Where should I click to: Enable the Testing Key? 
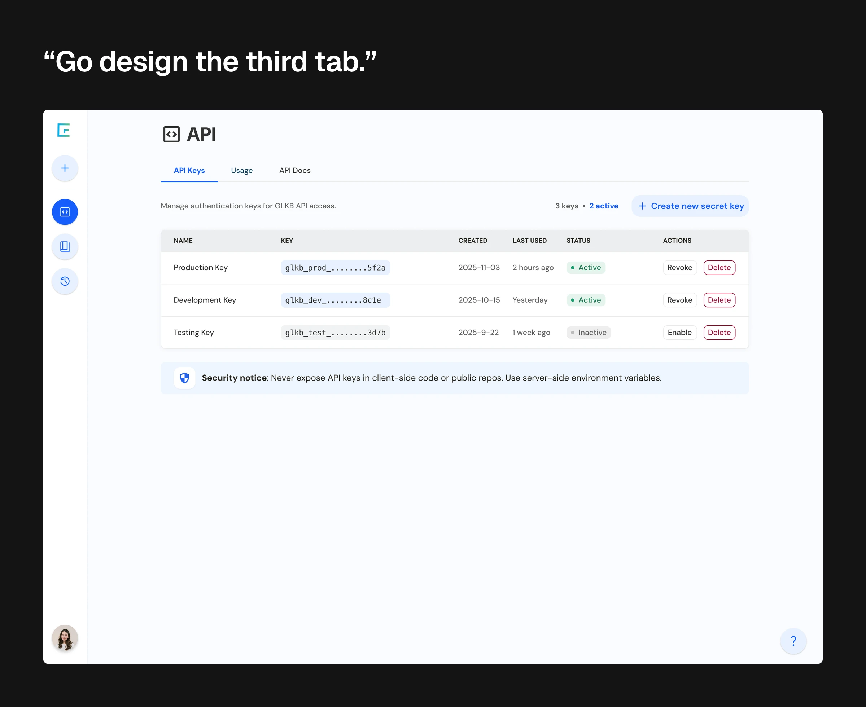(680, 333)
